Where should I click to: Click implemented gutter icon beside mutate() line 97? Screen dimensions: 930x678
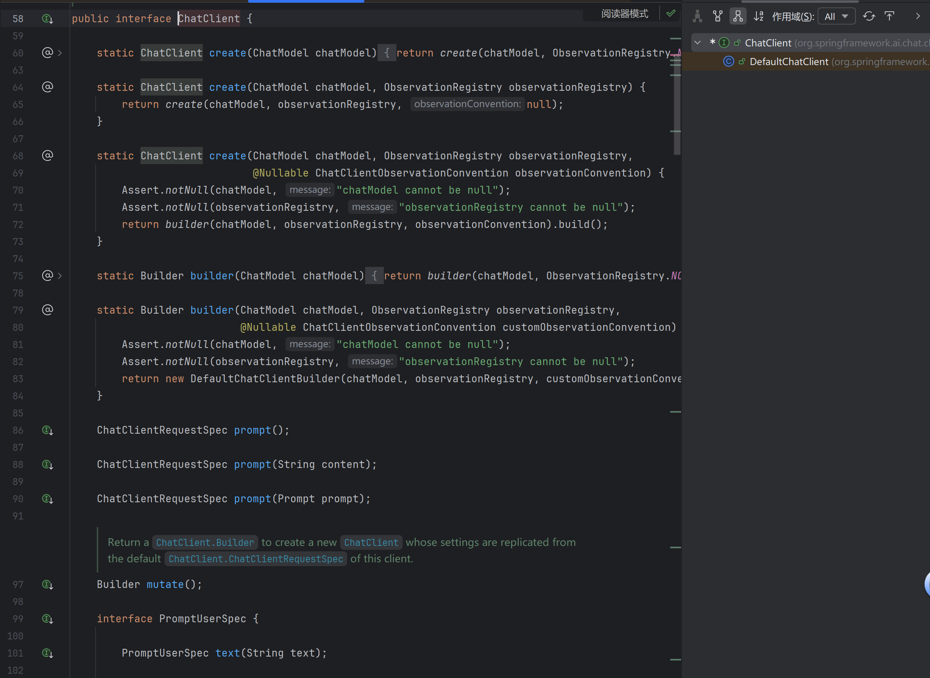(x=48, y=585)
